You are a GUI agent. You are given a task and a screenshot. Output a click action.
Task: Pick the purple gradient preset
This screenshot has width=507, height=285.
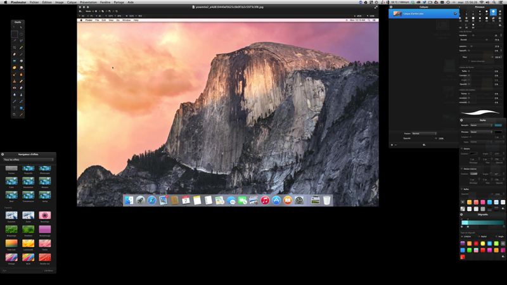tap(463, 243)
